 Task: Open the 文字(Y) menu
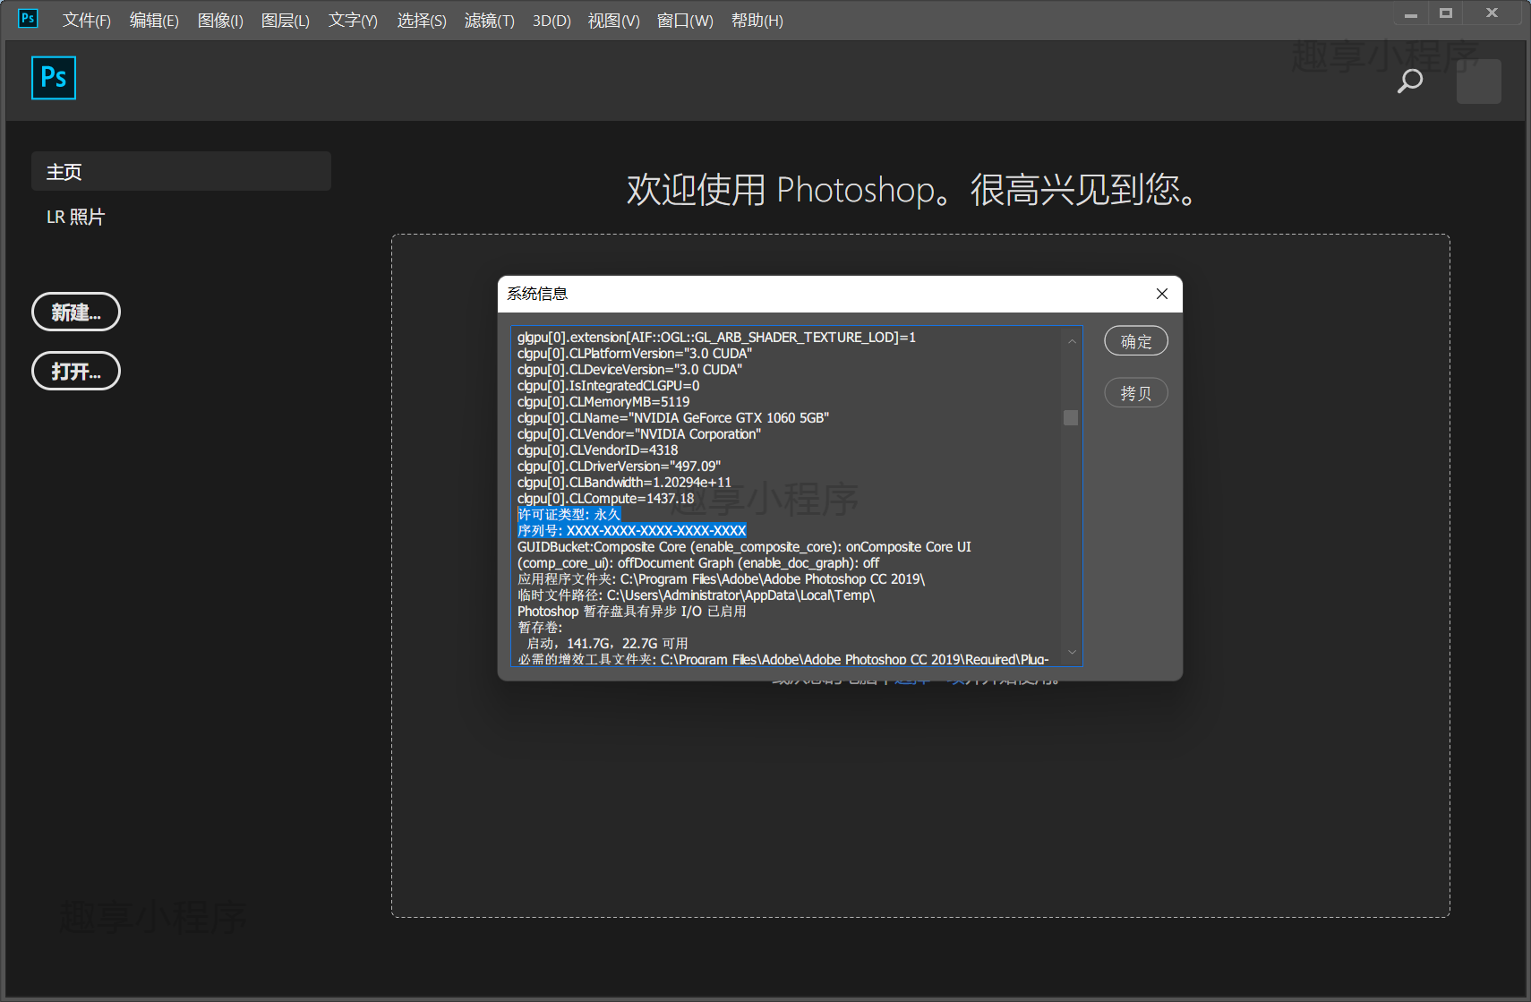[353, 21]
